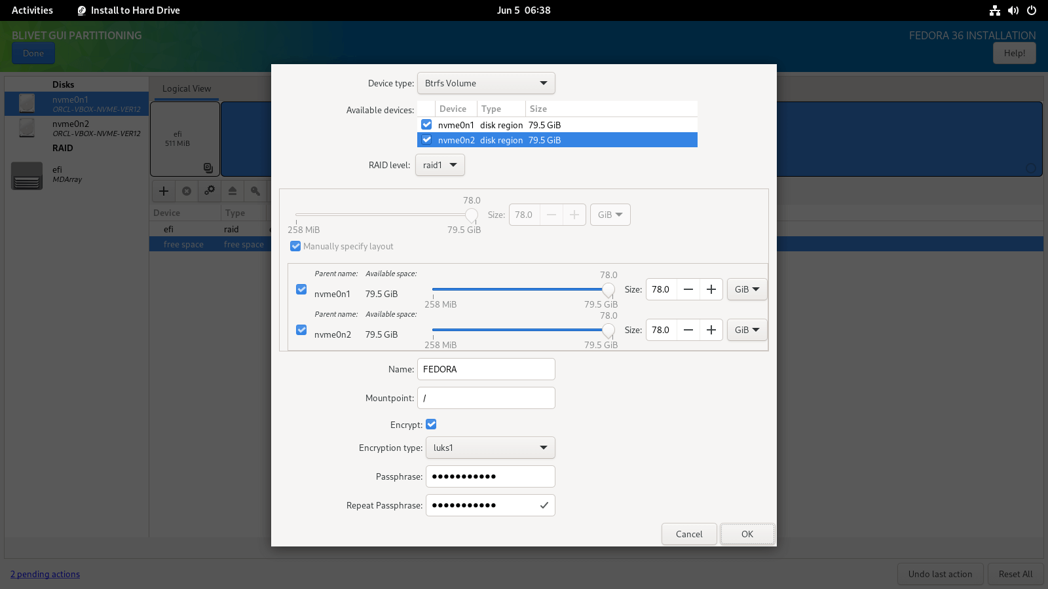The height and width of the screenshot is (589, 1048).
Task: Click the nvme0n1 size value field
Action: pyautogui.click(x=662, y=289)
